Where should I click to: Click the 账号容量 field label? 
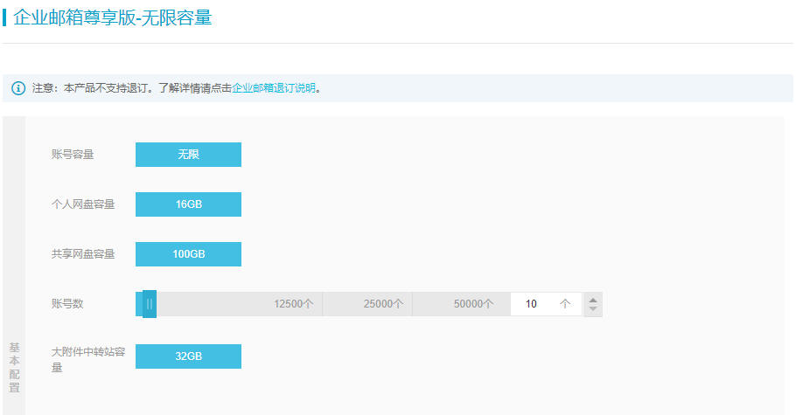coord(73,155)
